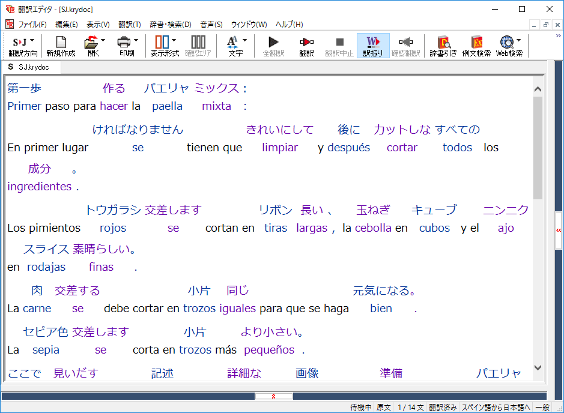564x413 pixels.
Task: Expand the 開く dropdown arrow
Action: click(103, 40)
